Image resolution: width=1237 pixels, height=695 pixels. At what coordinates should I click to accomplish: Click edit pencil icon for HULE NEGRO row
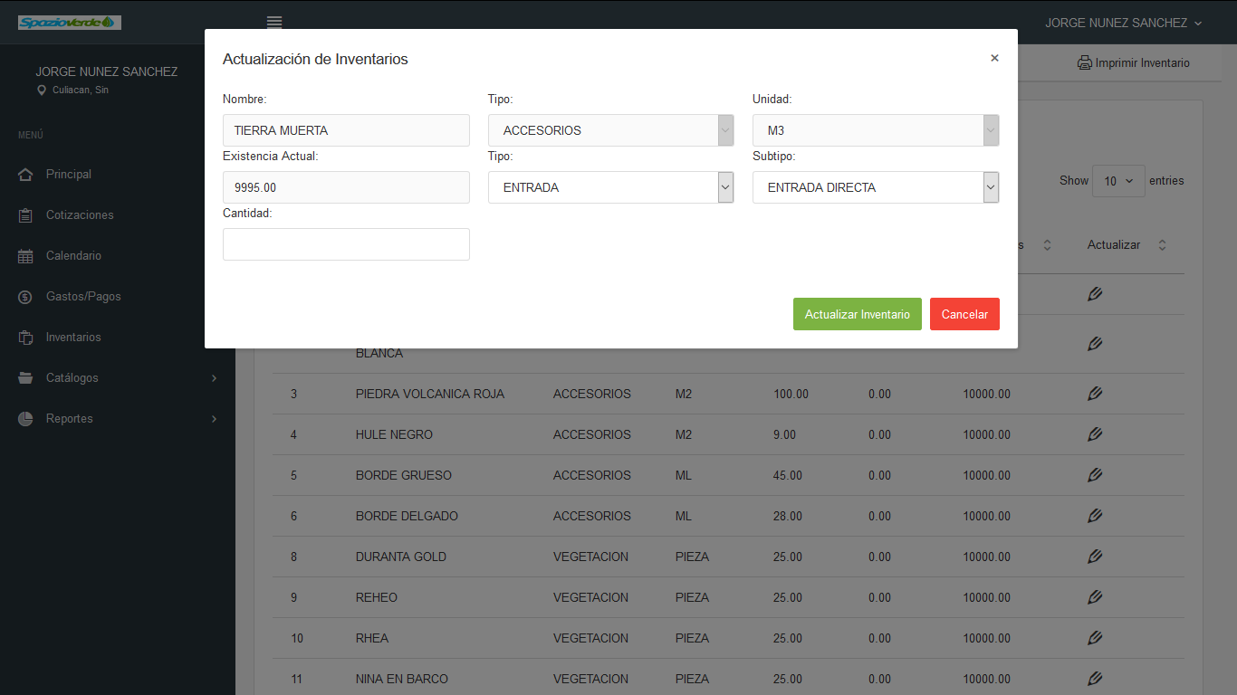pos(1094,434)
